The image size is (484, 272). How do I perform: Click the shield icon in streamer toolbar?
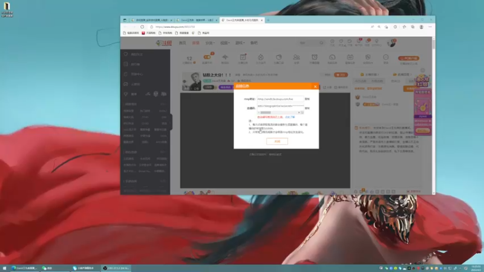point(368,57)
